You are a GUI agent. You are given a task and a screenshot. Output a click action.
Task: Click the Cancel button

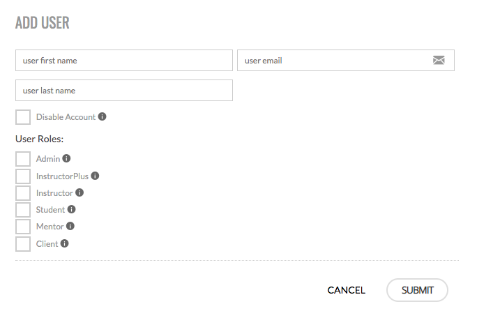346,290
